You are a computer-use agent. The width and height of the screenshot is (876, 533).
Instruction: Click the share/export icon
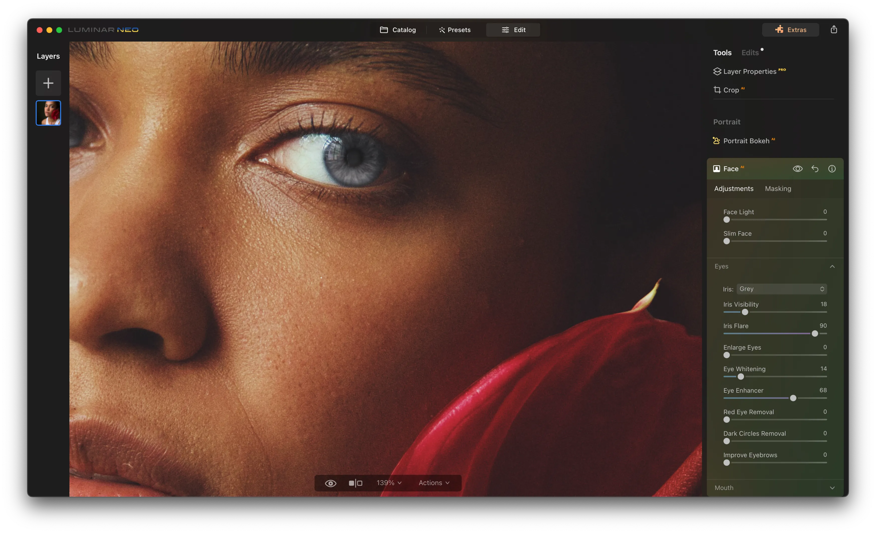833,30
